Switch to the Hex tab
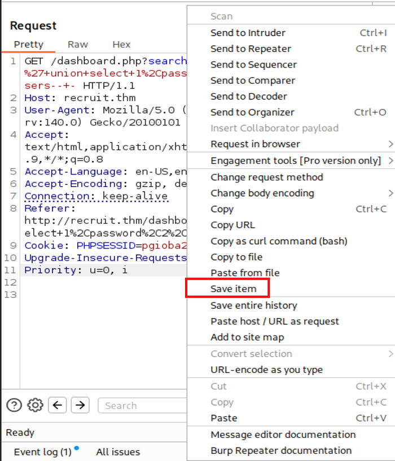Image resolution: width=395 pixels, height=461 pixels. [x=121, y=45]
